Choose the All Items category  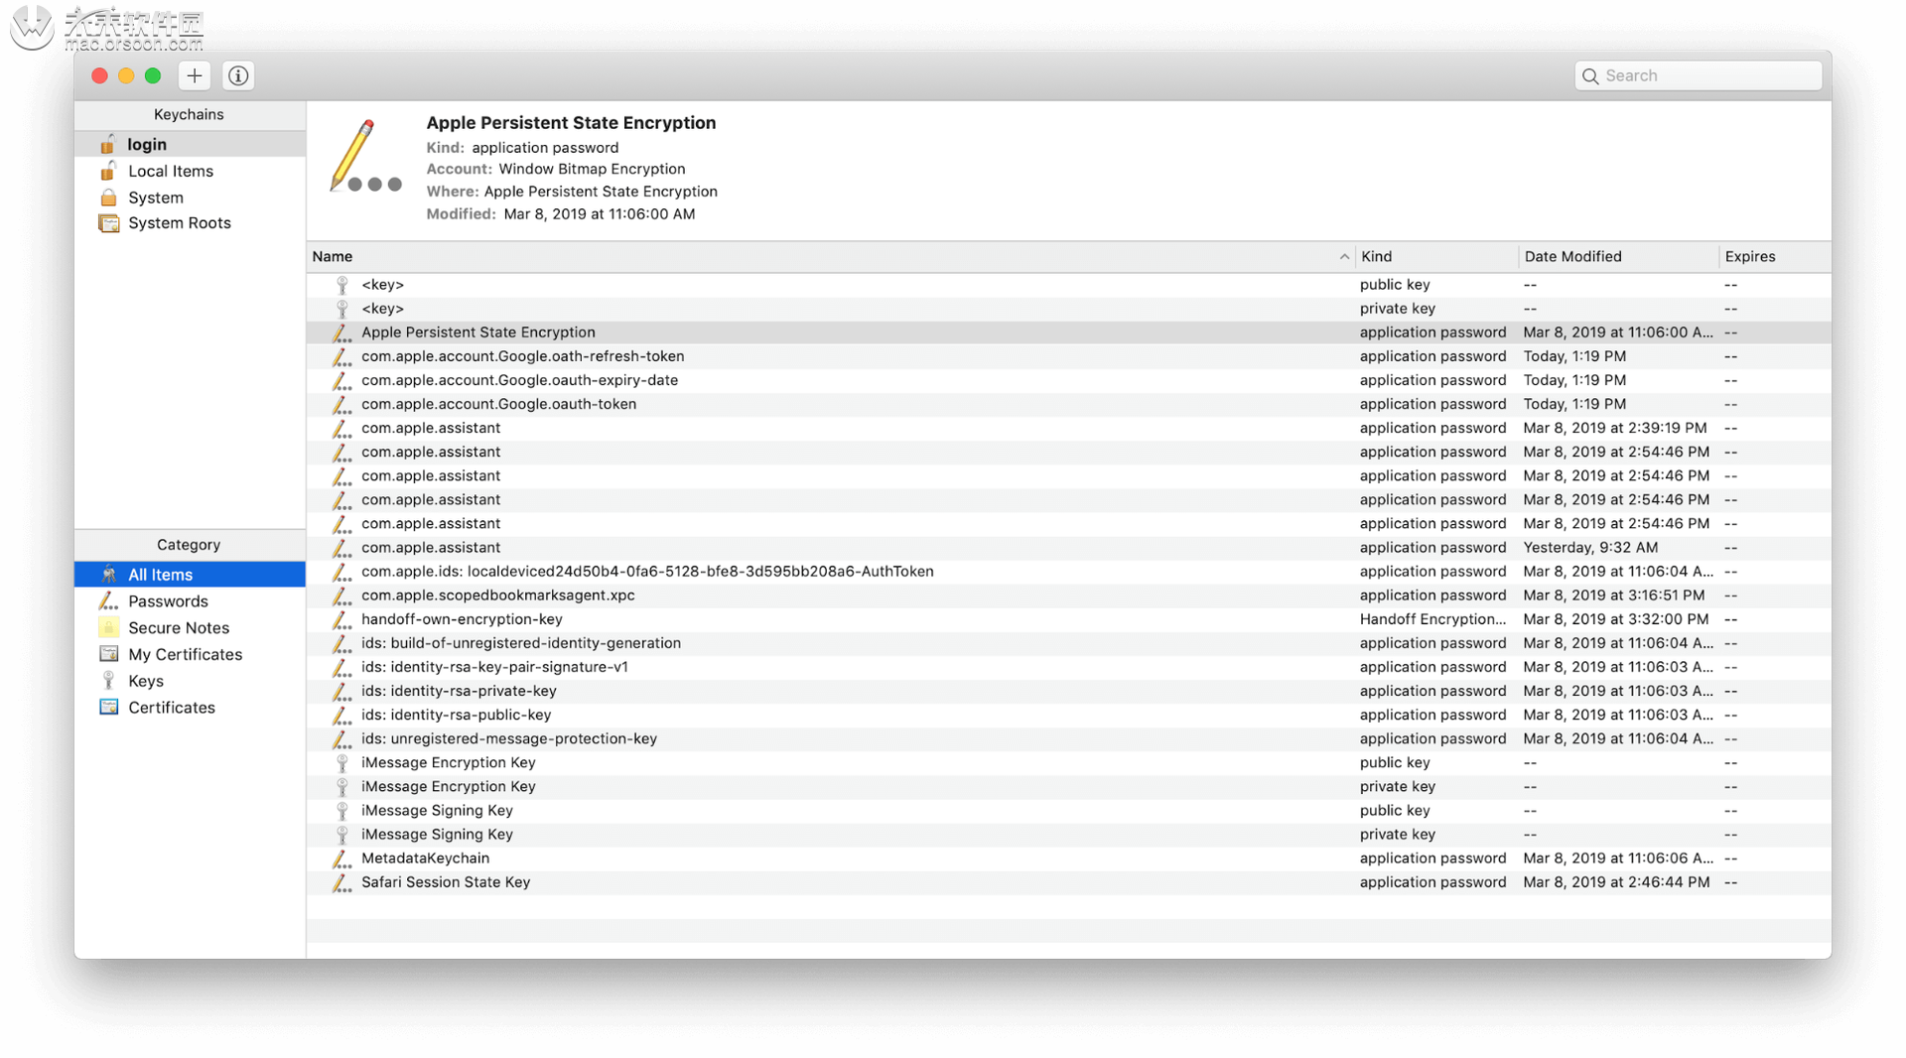(190, 575)
